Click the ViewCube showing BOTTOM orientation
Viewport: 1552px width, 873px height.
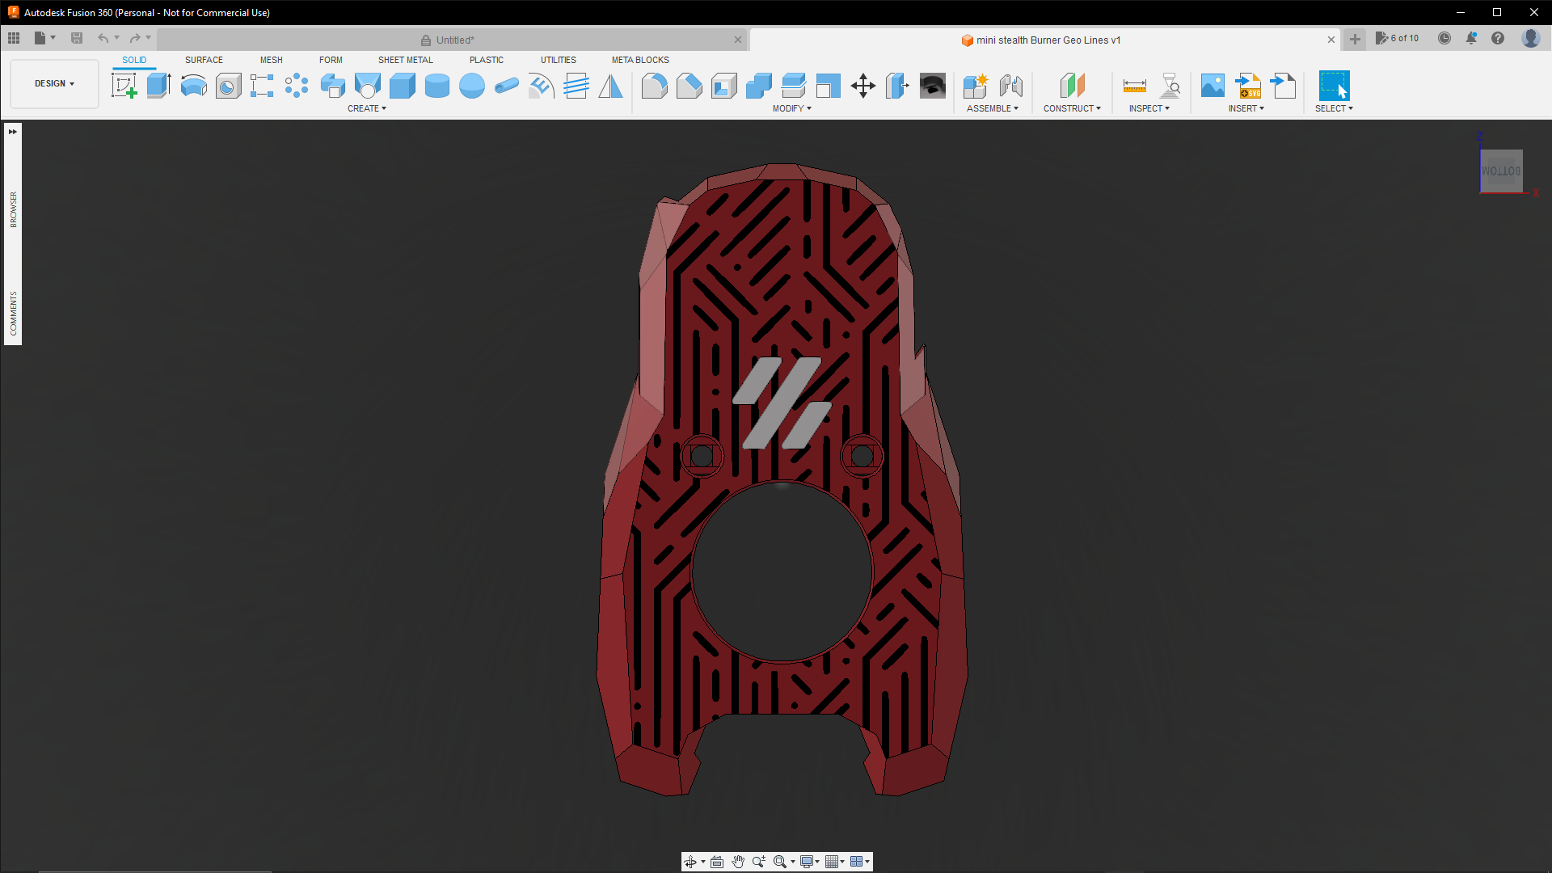(x=1500, y=171)
